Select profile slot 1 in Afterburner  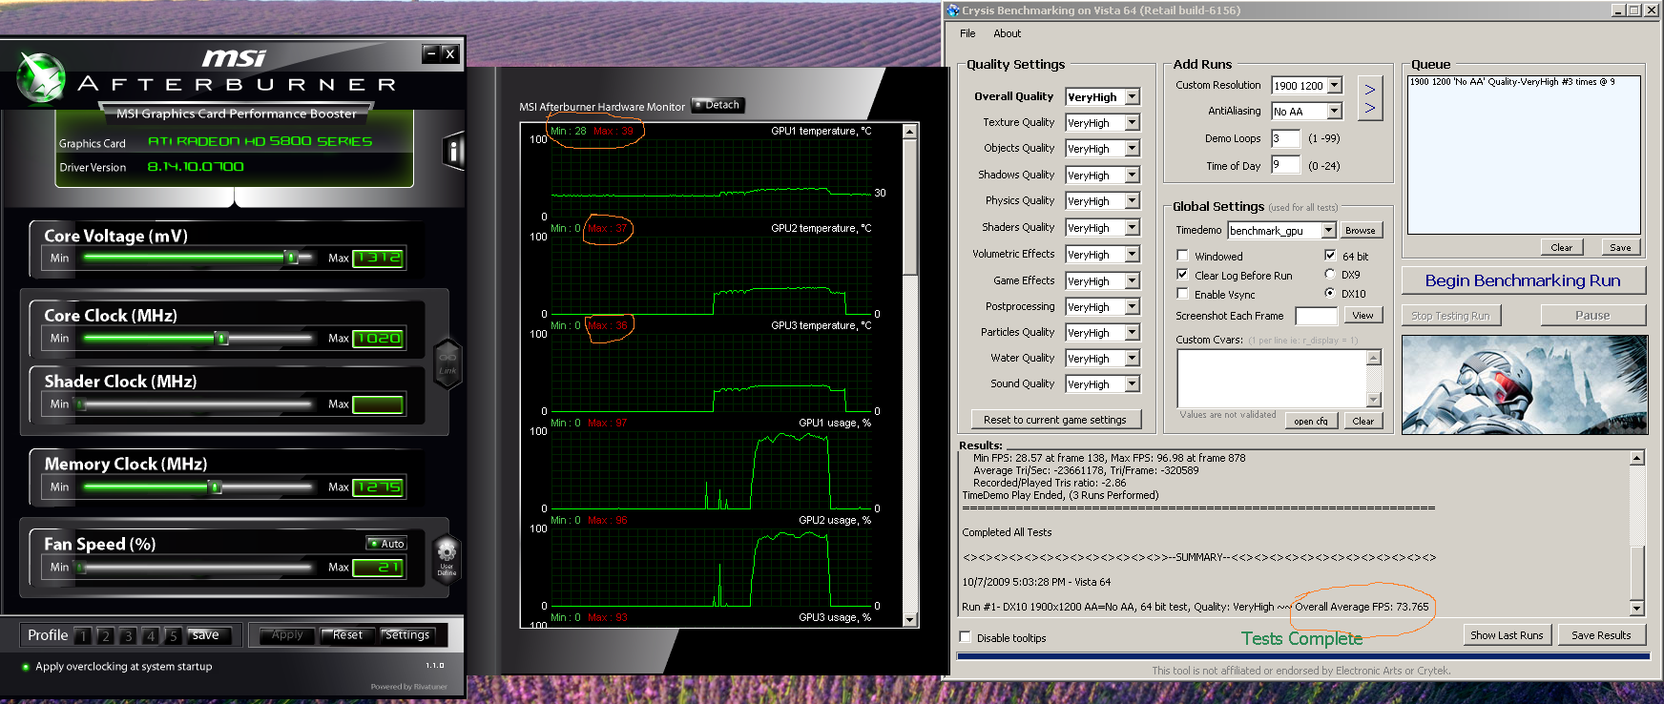pyautogui.click(x=84, y=636)
